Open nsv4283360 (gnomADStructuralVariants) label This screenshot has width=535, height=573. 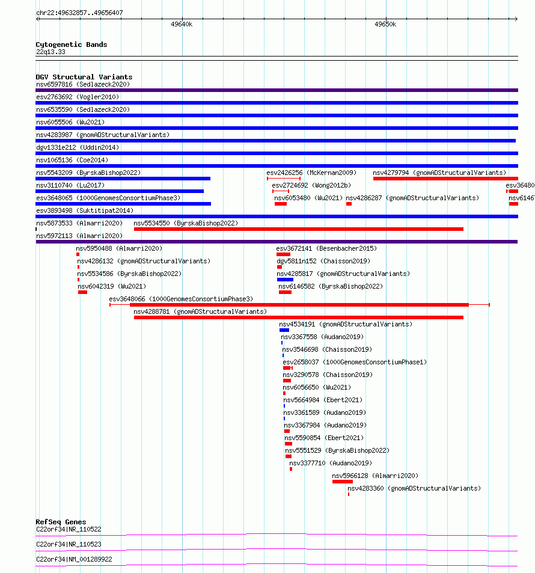[414, 488]
